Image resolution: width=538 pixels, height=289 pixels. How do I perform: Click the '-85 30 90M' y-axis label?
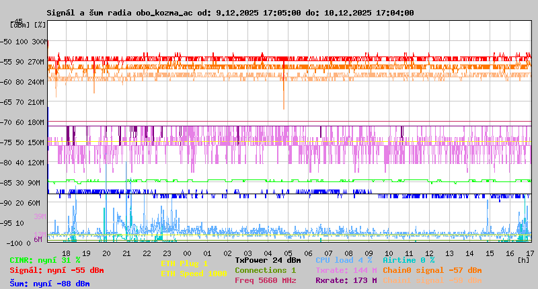pyautogui.click(x=20, y=183)
